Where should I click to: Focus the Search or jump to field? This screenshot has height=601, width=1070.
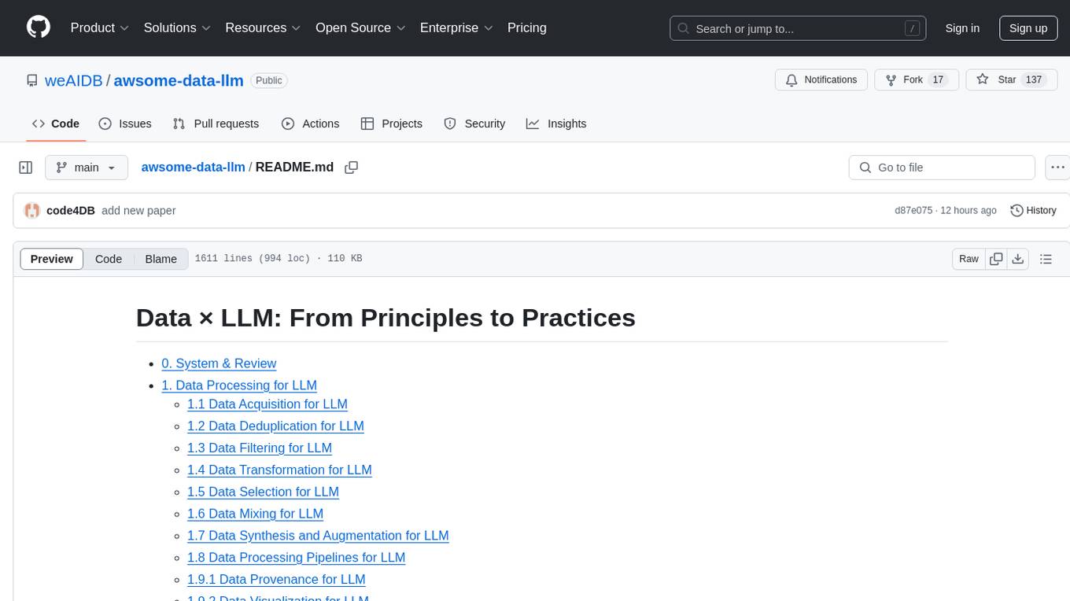(798, 28)
